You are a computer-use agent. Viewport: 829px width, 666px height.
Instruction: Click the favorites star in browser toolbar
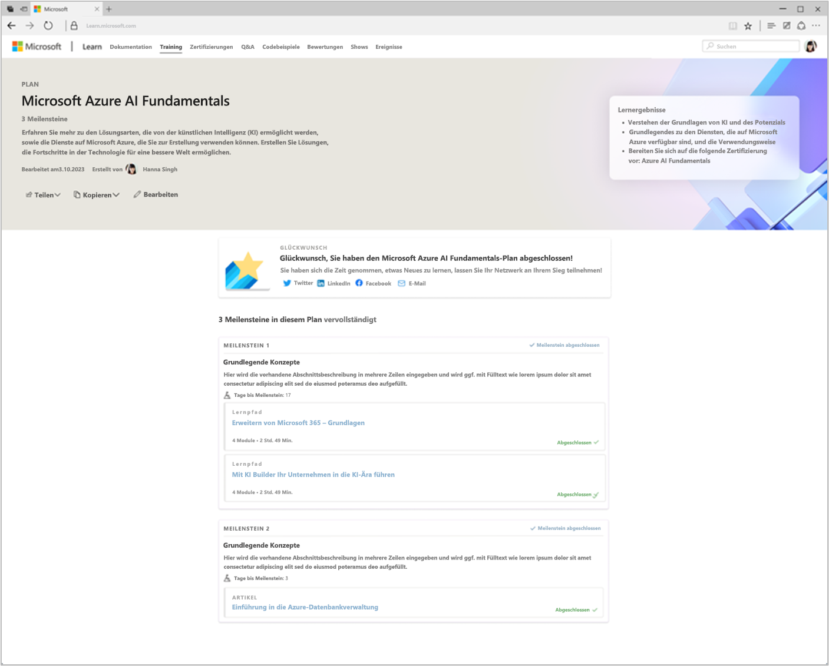tap(748, 25)
